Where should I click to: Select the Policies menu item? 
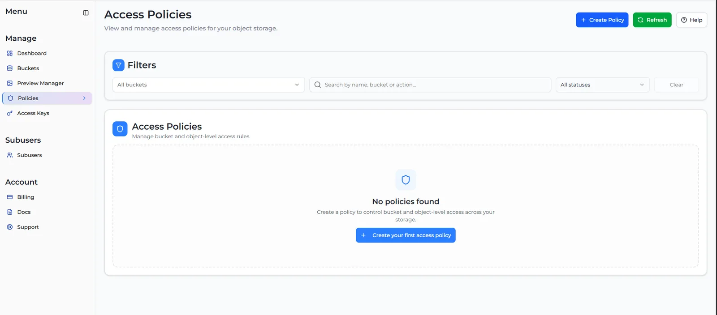pos(47,98)
